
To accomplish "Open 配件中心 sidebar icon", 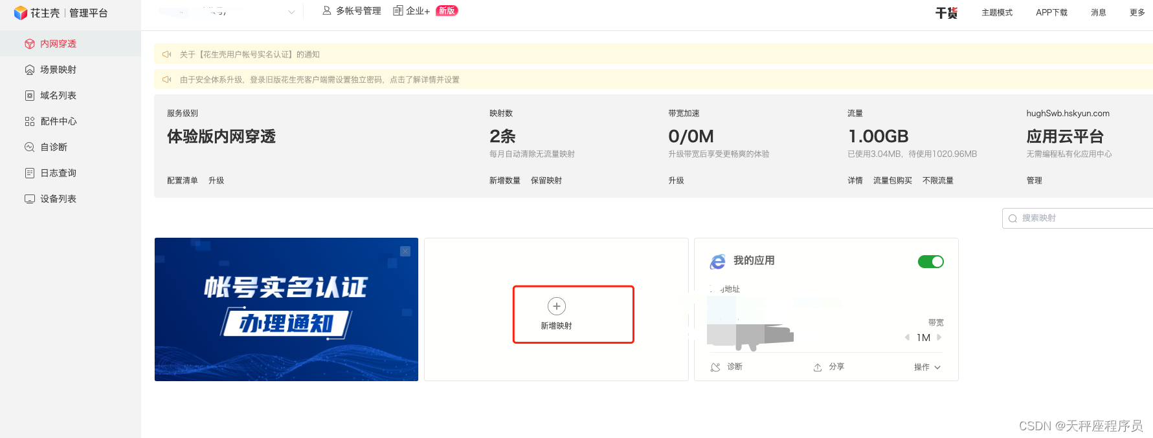I will pyautogui.click(x=30, y=121).
